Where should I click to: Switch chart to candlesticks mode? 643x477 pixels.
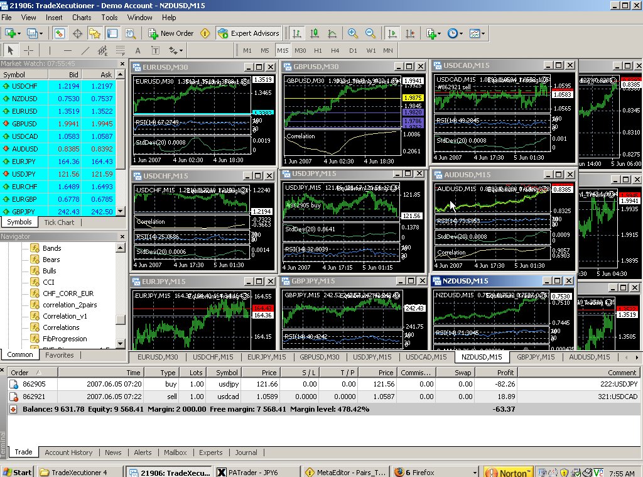(315, 33)
